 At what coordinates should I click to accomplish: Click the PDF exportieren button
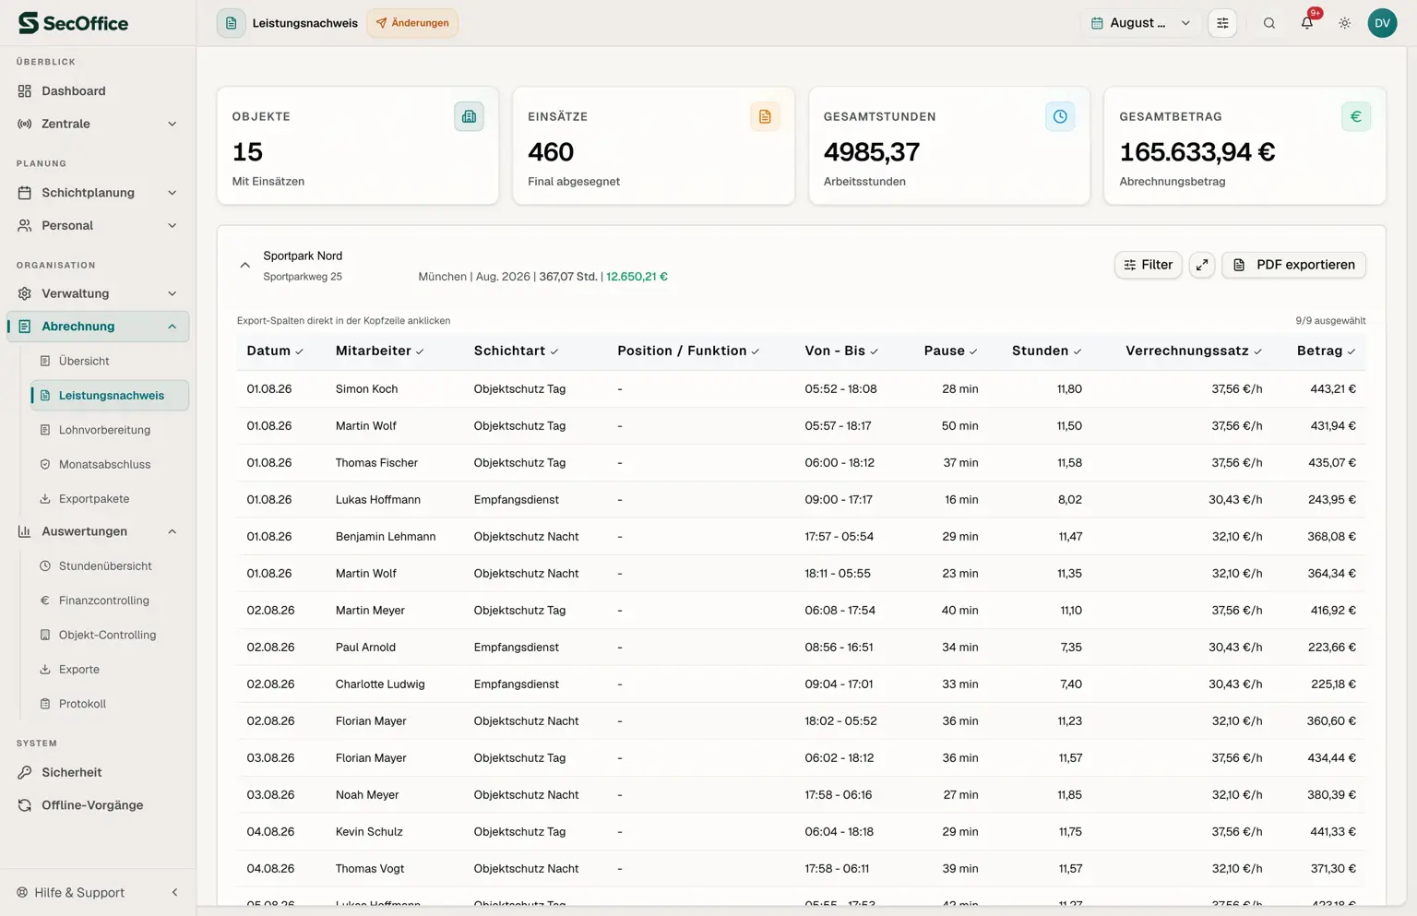coord(1293,265)
